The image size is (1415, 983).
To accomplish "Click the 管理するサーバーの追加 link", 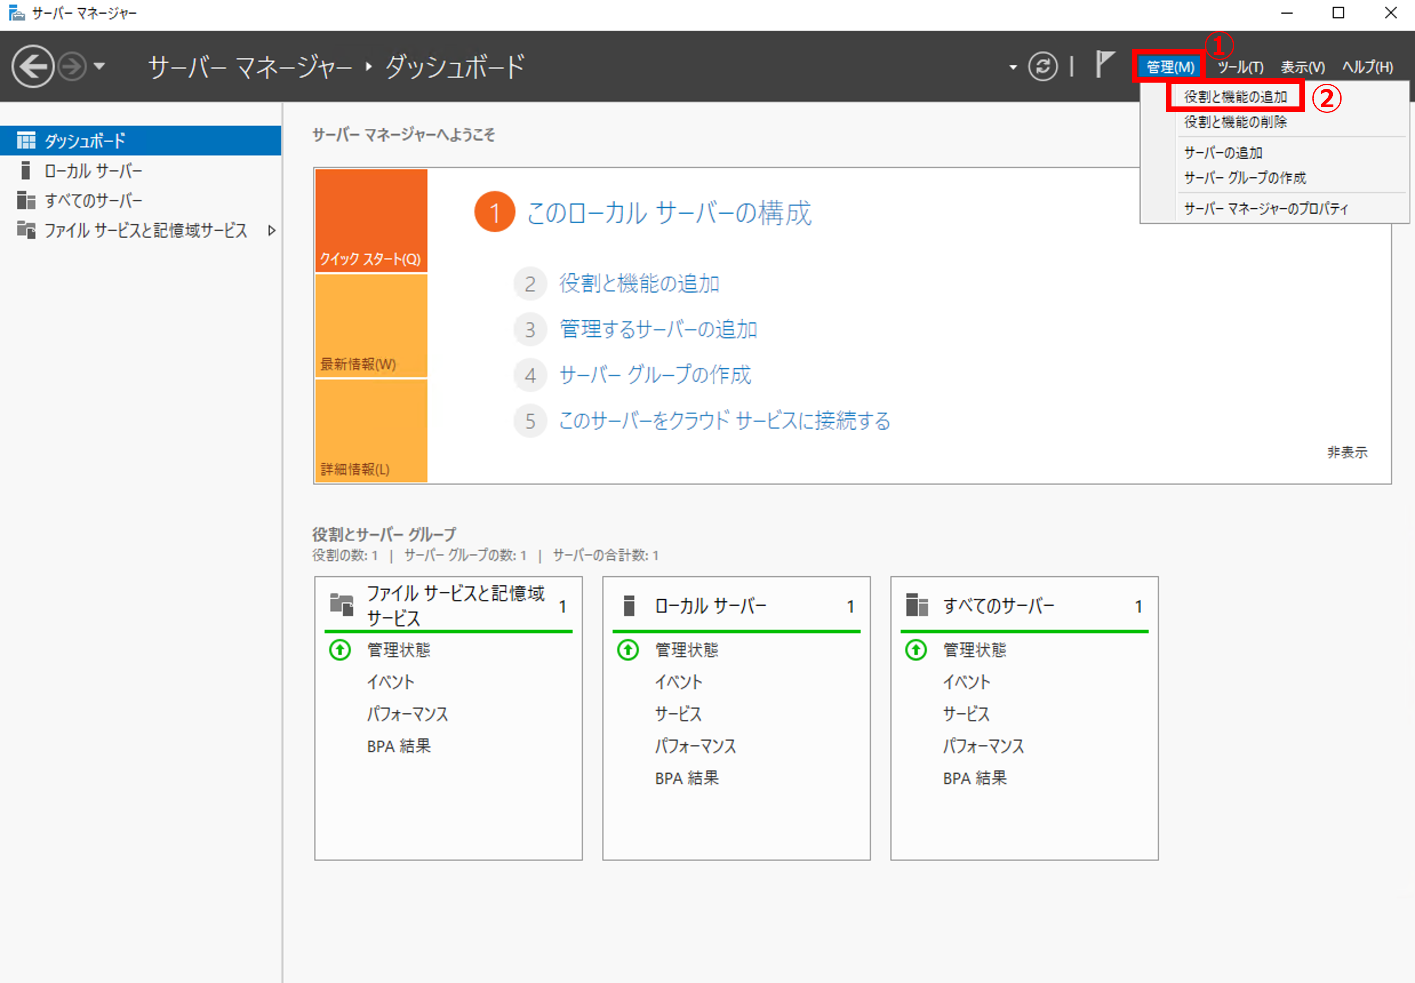I will [x=658, y=329].
